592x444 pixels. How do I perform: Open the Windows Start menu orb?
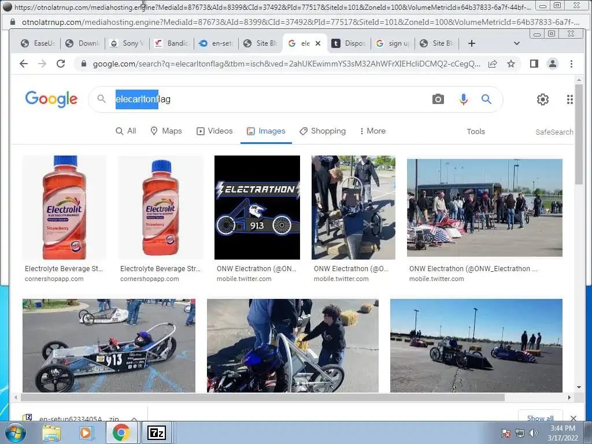[x=15, y=432]
